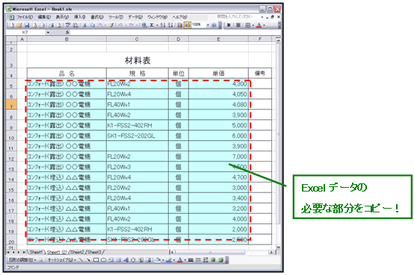This screenshot has width=414, height=275.
Task: Click the Select Objects arrow icon
Action: [x=41, y=260]
